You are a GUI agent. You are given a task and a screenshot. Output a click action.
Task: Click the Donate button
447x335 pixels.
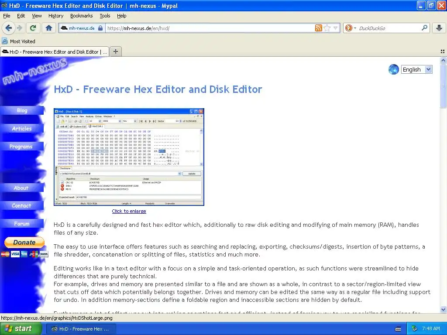coord(24,243)
